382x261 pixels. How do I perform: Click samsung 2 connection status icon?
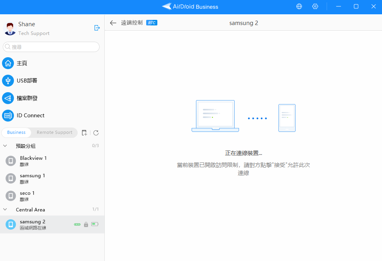77,224
